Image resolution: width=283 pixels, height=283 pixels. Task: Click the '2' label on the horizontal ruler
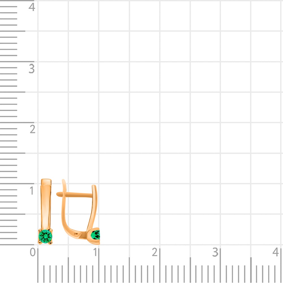coord(155,252)
